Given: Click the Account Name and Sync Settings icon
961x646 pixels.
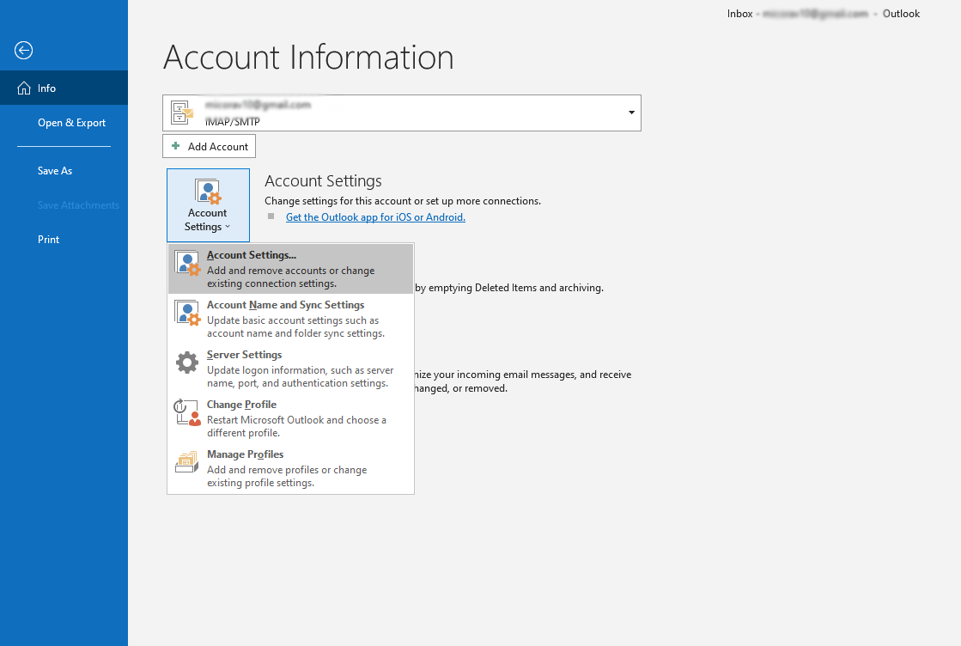Looking at the screenshot, I should pos(187,313).
